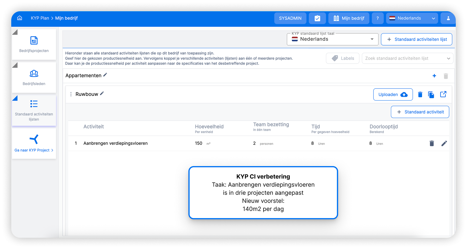Delete the Ruwbouw list trash icon
The width and height of the screenshot is (467, 249).
(420, 94)
